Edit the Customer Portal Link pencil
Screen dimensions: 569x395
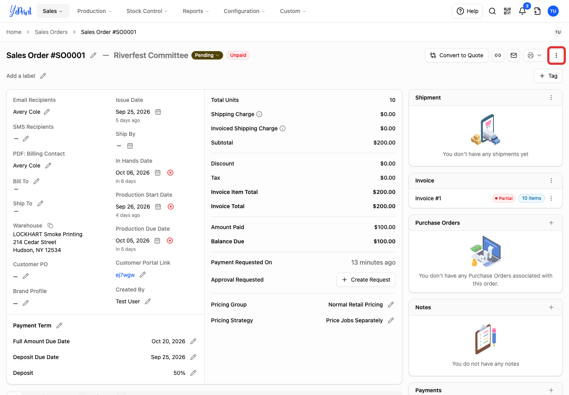click(143, 275)
